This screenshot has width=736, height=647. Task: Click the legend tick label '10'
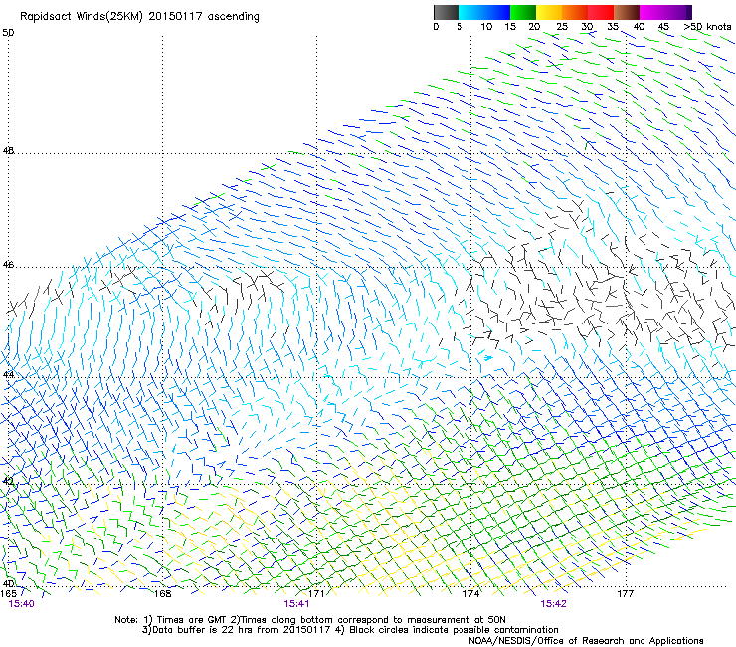tap(486, 27)
